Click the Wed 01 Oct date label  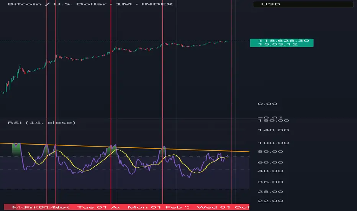point(223,207)
